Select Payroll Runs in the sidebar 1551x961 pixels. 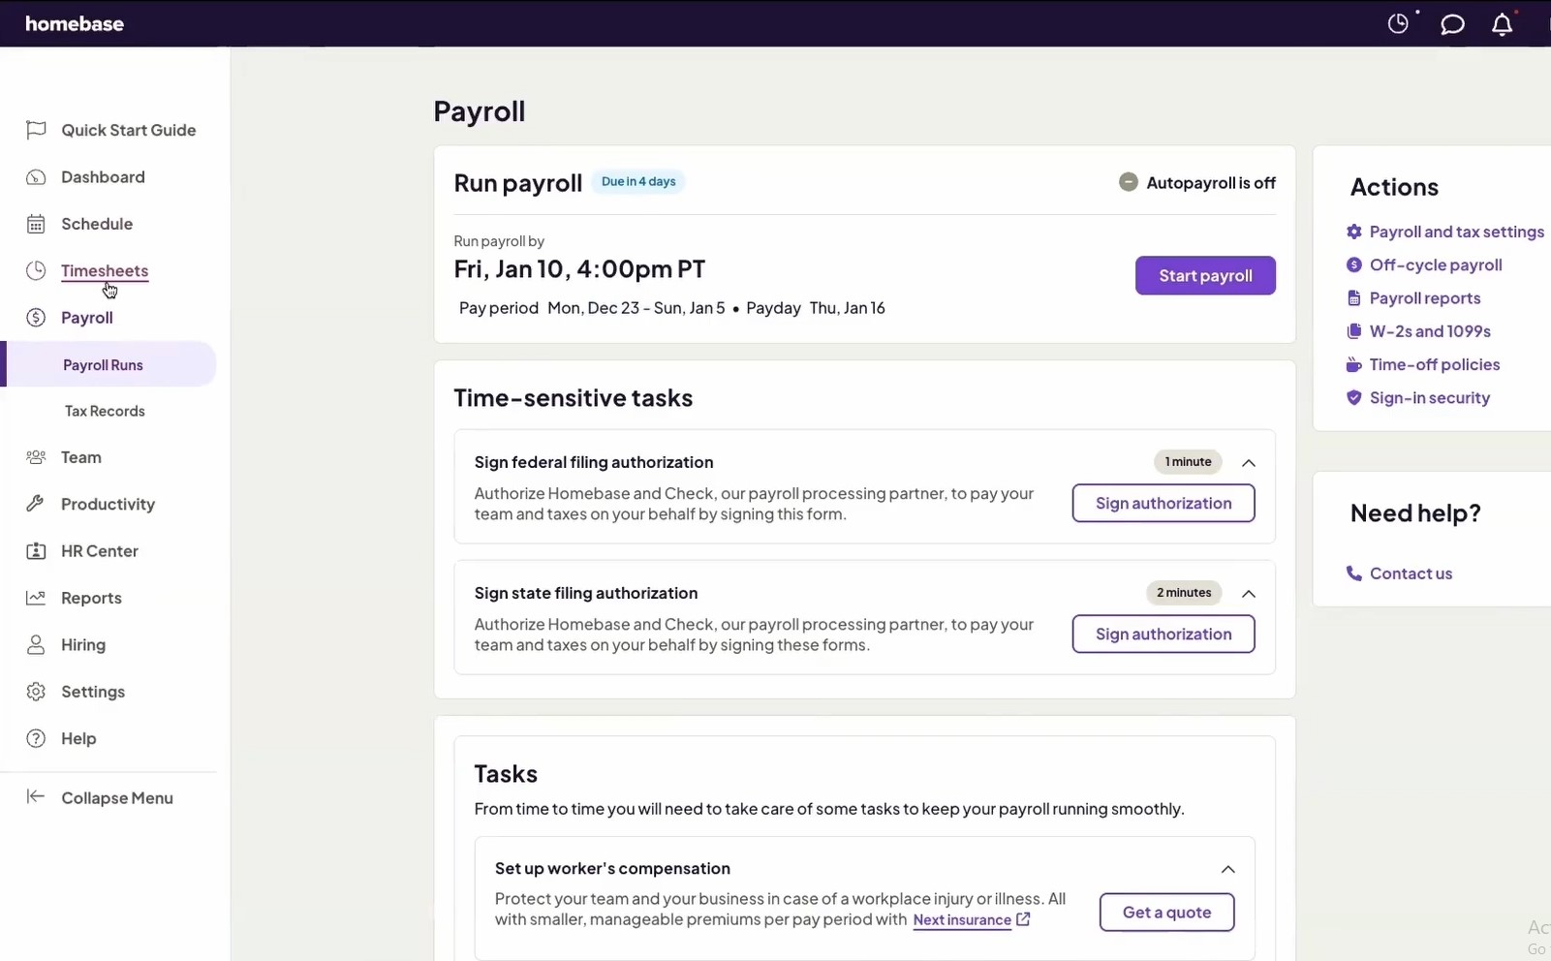[x=104, y=364]
